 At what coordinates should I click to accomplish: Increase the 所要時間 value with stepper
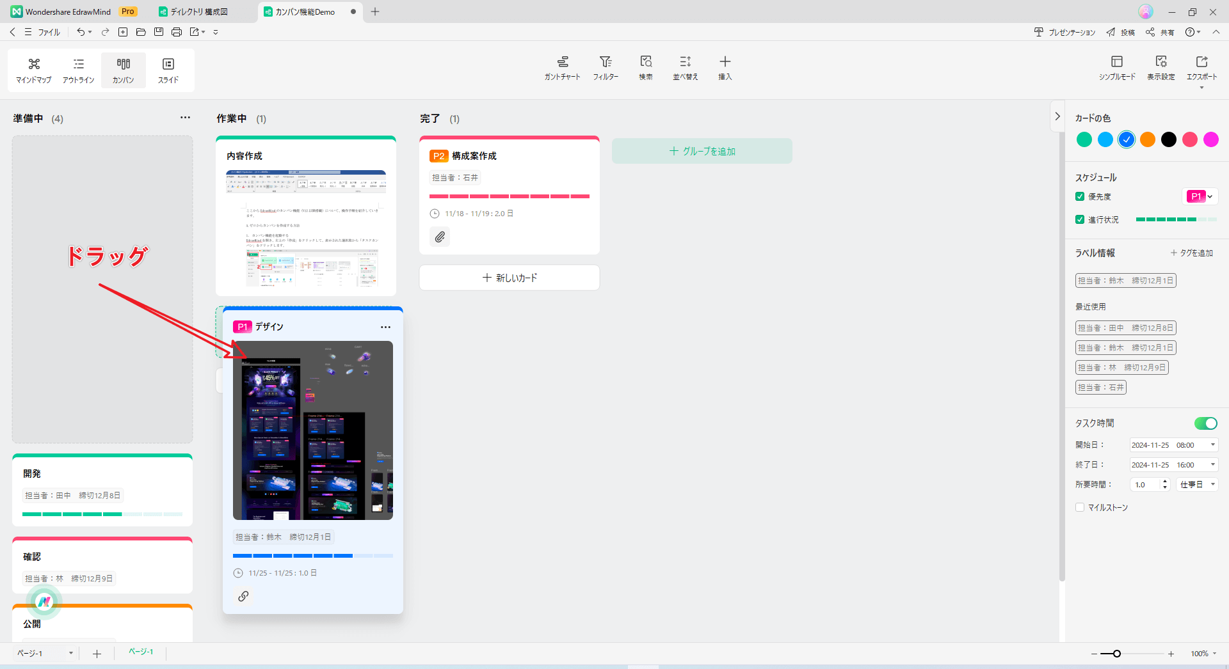tap(1165, 482)
